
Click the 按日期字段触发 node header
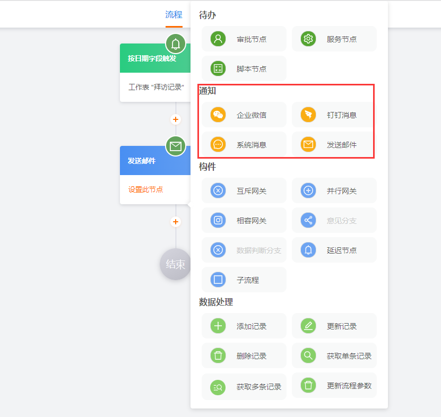tap(155, 58)
